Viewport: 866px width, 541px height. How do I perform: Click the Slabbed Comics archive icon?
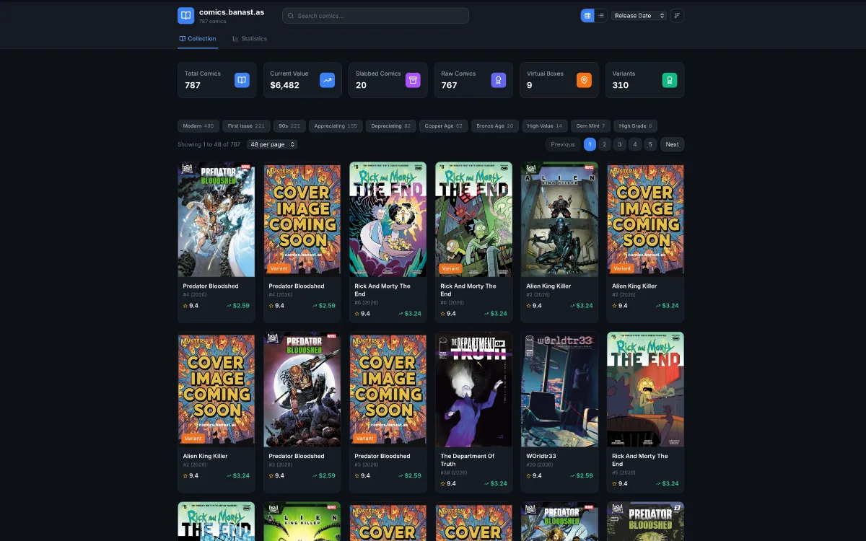(413, 80)
